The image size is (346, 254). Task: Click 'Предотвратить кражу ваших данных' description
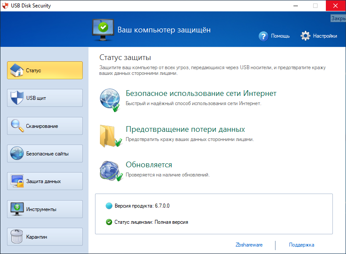pos(190,139)
